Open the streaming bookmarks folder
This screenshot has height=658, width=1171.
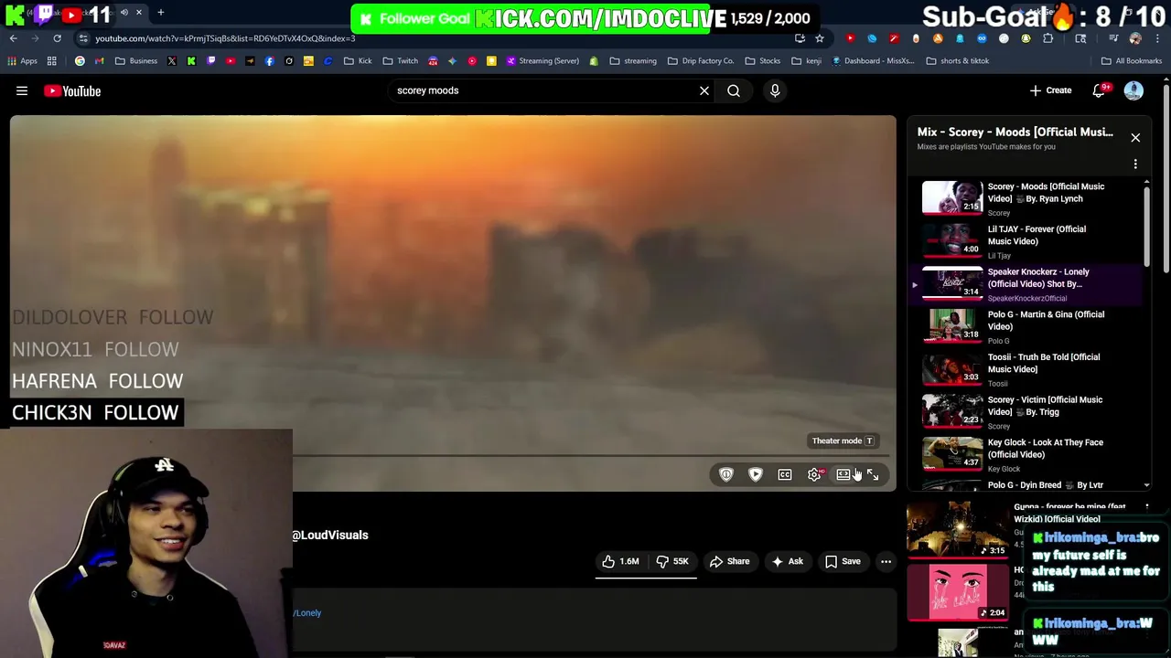(x=633, y=61)
